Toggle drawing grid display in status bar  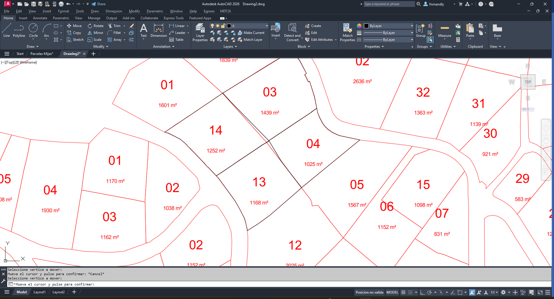tap(403, 292)
